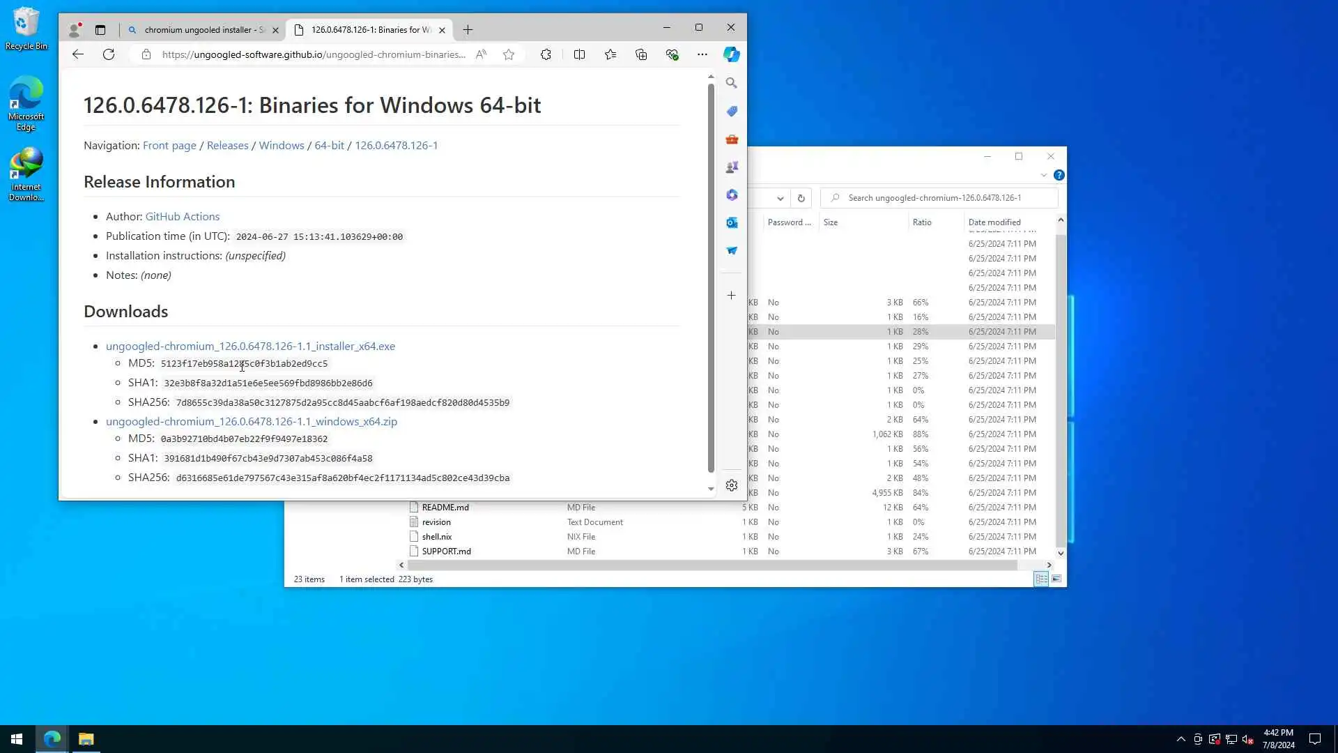This screenshot has height=753, width=1338.
Task: Open the GitHub Actions author link
Action: pyautogui.click(x=182, y=216)
